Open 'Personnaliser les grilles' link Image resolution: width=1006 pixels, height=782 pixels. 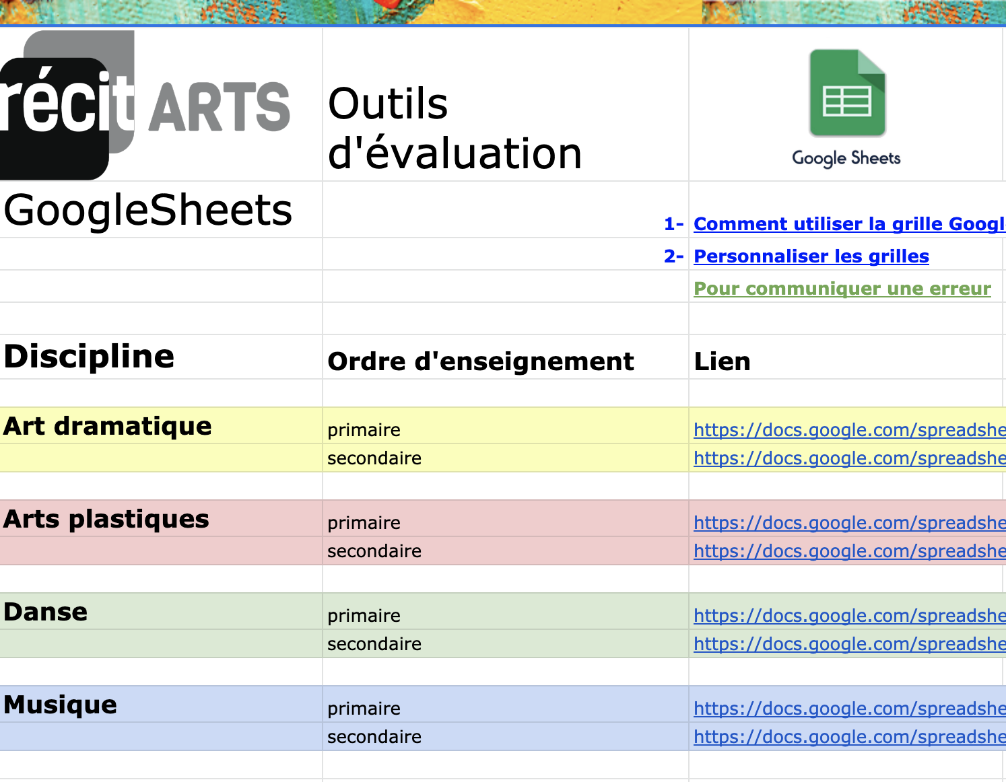(x=811, y=256)
